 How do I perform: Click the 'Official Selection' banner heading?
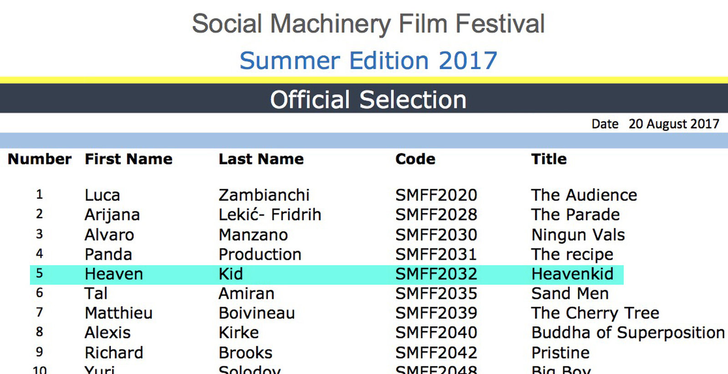(368, 100)
